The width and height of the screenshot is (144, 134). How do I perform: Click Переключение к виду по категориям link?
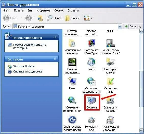pyautogui.click(x=30, y=46)
